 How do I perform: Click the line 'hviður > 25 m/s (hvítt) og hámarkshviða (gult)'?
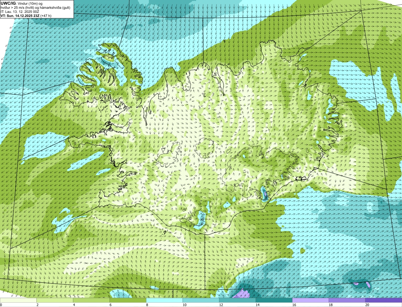35,7
